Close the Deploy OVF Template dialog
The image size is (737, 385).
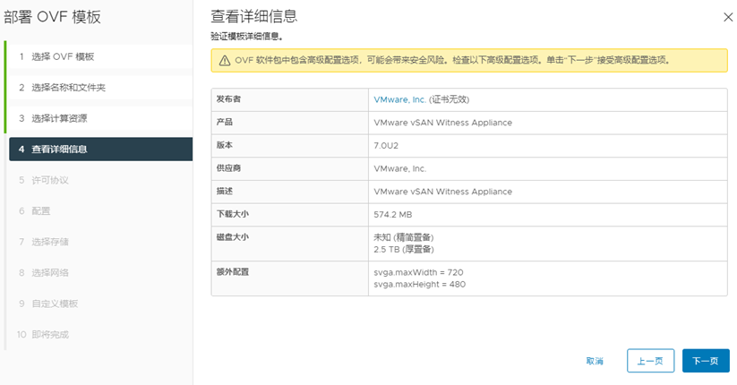click(728, 17)
